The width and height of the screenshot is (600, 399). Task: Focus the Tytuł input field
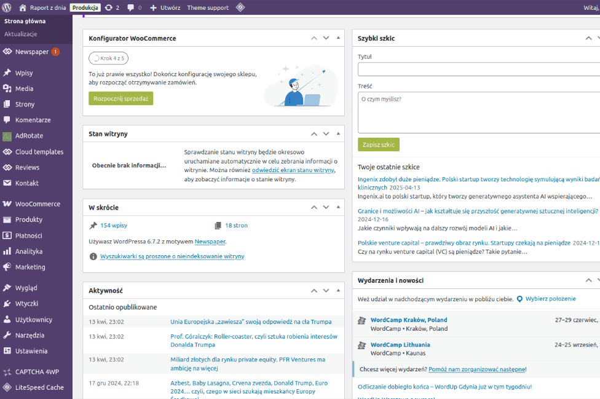pyautogui.click(x=479, y=69)
